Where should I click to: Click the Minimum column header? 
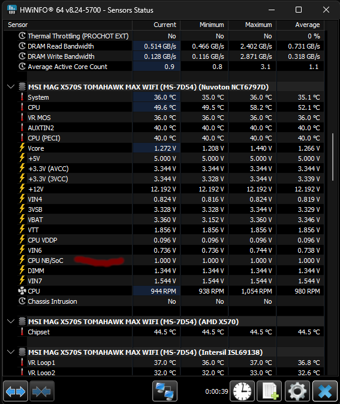[x=204, y=25]
